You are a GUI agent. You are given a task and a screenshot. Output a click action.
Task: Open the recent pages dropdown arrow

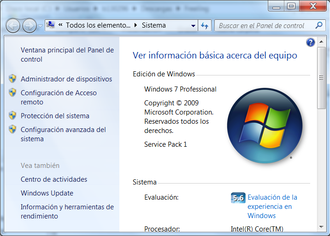click(x=41, y=26)
